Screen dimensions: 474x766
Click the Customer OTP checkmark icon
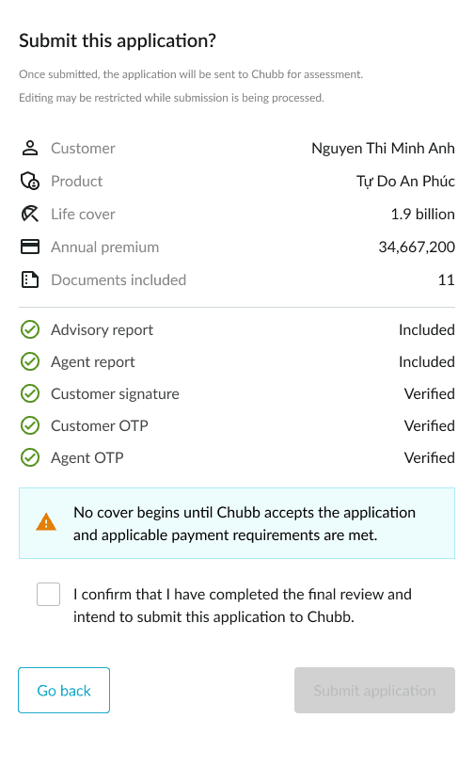pos(30,426)
